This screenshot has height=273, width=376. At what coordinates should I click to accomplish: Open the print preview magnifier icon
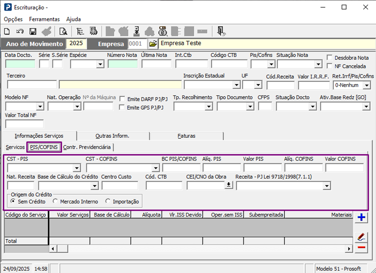tap(63, 31)
